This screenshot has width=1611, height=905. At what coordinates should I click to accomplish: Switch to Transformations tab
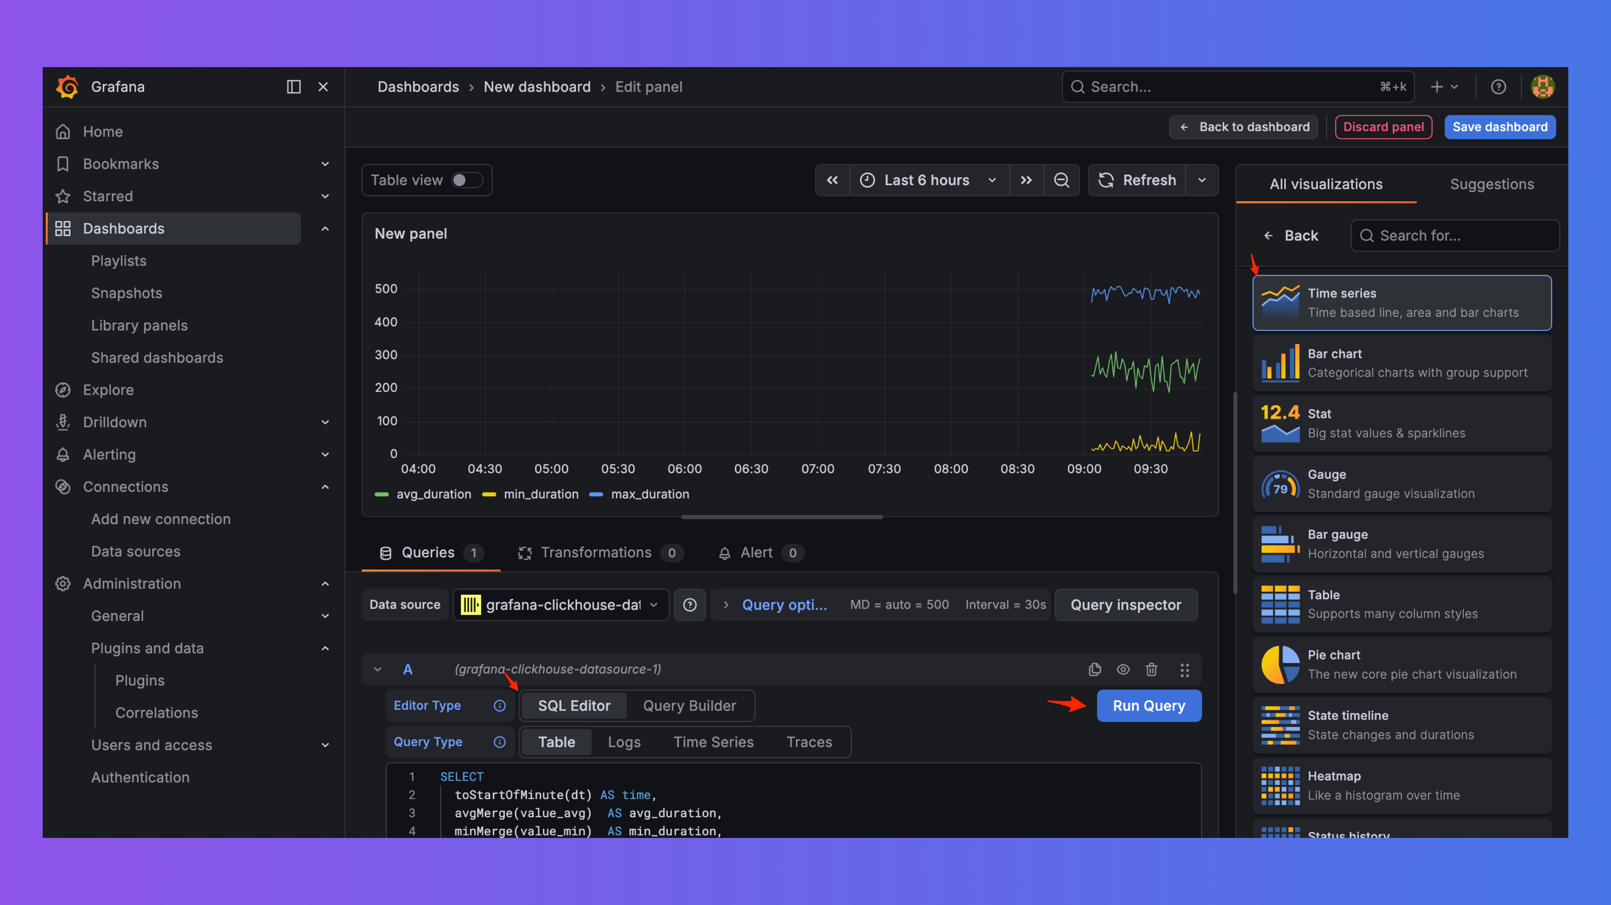[x=600, y=552]
